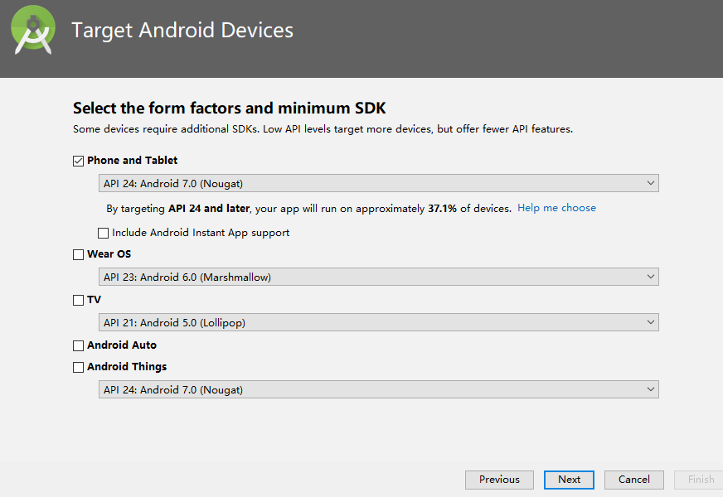The height and width of the screenshot is (497, 723).
Task: Check the Wear OS checkbox
Action: pos(79,255)
